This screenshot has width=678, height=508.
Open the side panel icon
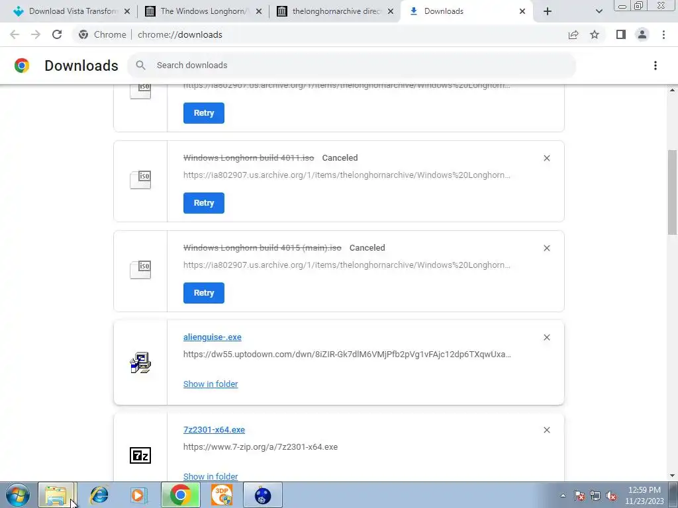pos(621,34)
